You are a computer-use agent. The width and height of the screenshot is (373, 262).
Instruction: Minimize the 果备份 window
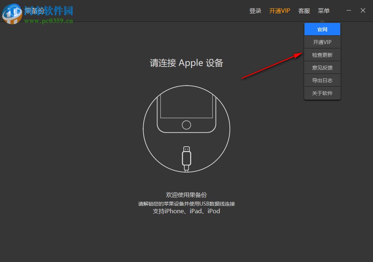point(349,11)
